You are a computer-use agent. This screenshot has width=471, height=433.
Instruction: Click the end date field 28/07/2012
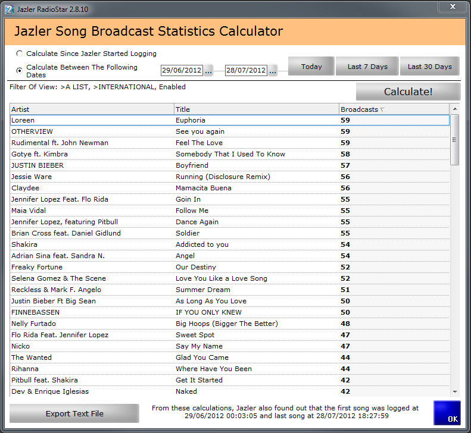[x=246, y=70]
